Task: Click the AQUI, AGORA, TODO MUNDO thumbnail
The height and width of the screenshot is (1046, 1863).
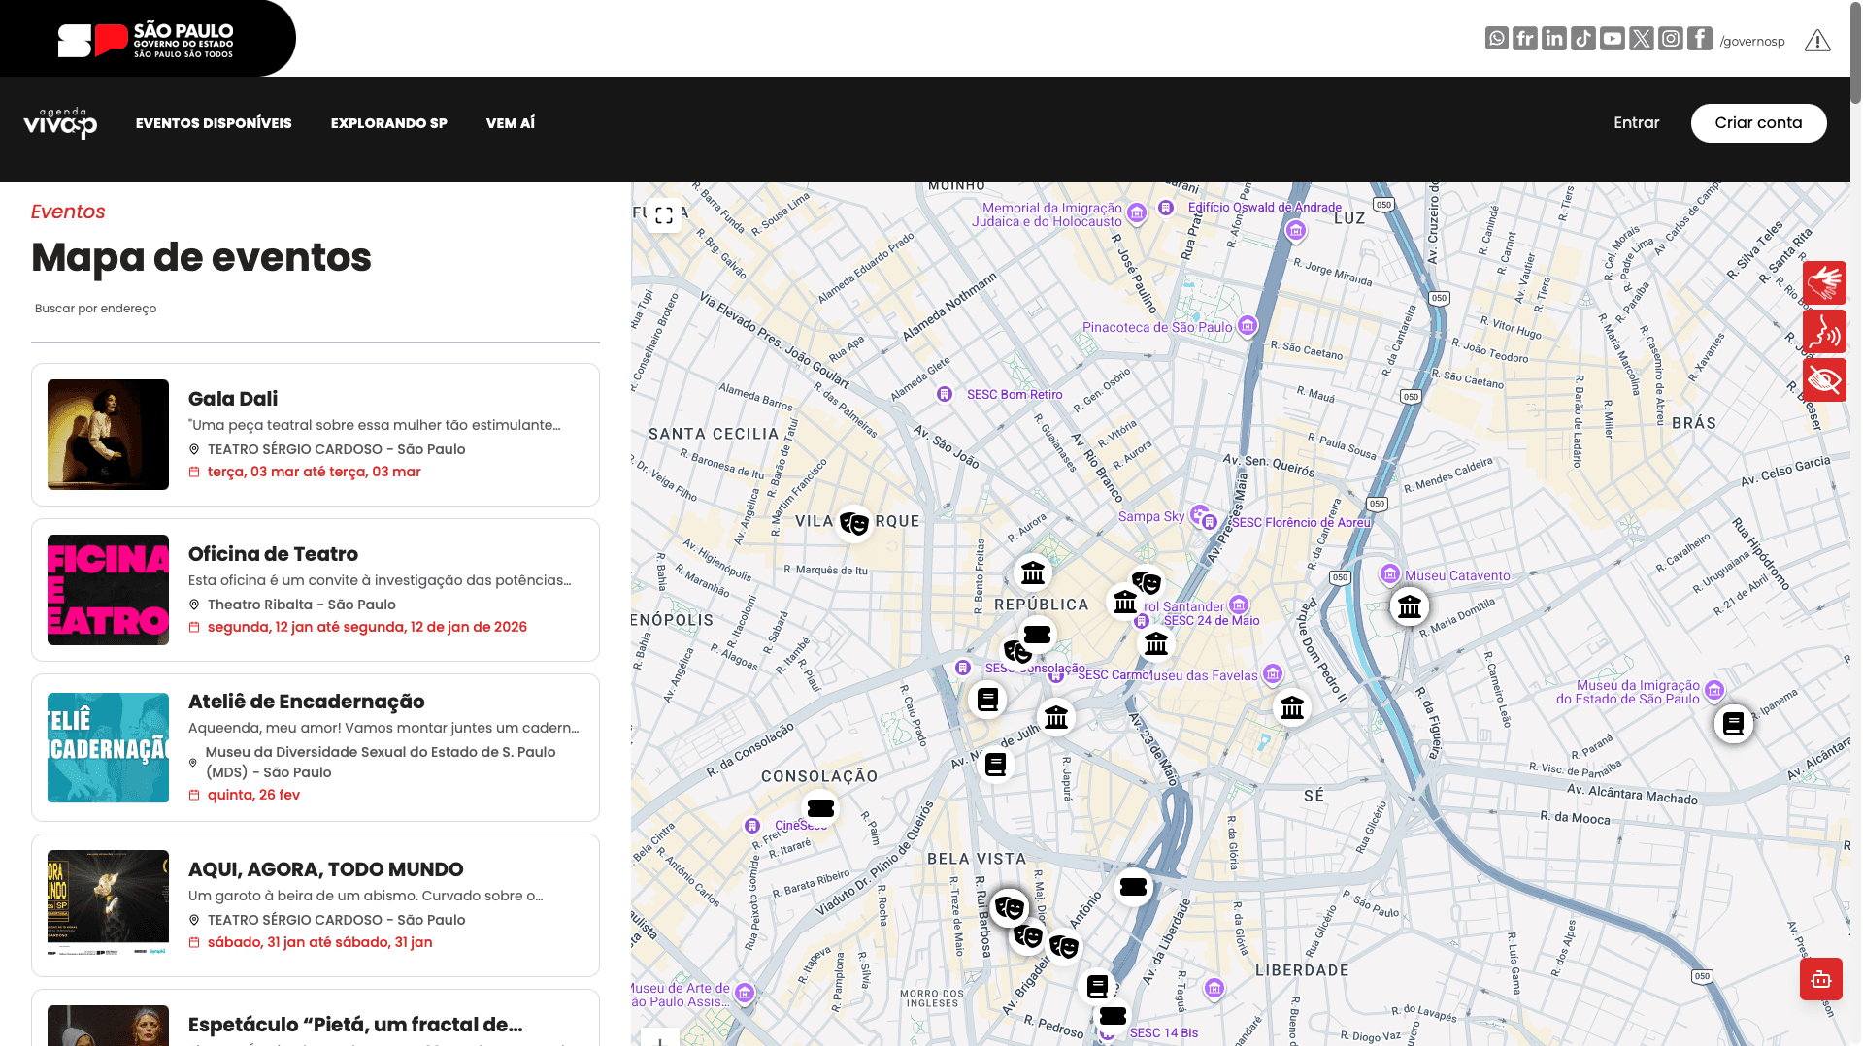Action: pyautogui.click(x=108, y=904)
